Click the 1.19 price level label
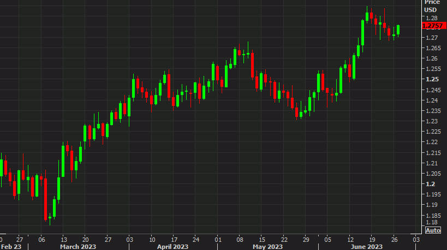 coord(432,205)
